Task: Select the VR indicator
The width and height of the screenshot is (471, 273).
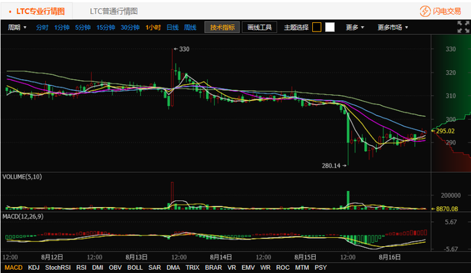Action: [x=231, y=268]
